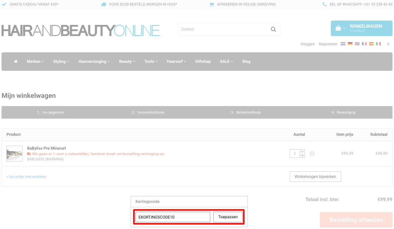The width and height of the screenshot is (394, 229).
Task: Click the checkmark icon beside Gratis cadeau
Action: (x=4, y=4)
